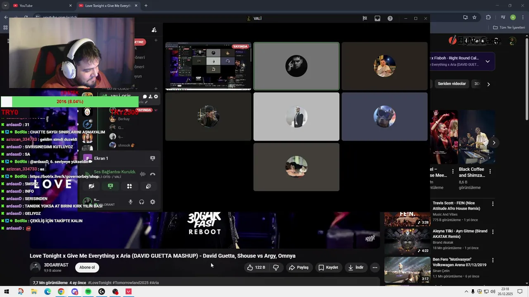The height and width of the screenshot is (297, 529).
Task: Open options for Ben Fero Motivasyon video
Action: pyautogui.click(x=493, y=260)
